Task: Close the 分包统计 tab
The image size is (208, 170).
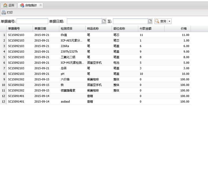Action: 40,5
